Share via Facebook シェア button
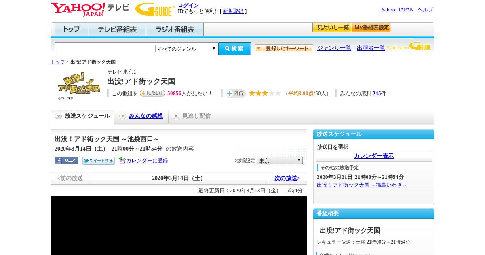Viewport: 485px width, 255px height. [66, 160]
